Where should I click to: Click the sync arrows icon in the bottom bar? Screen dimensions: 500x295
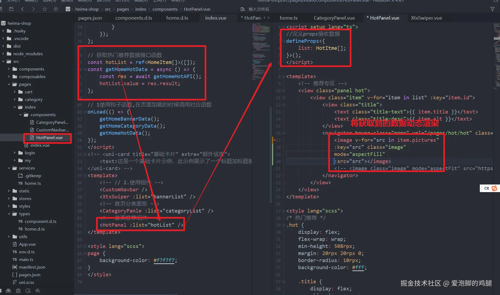click(28, 291)
